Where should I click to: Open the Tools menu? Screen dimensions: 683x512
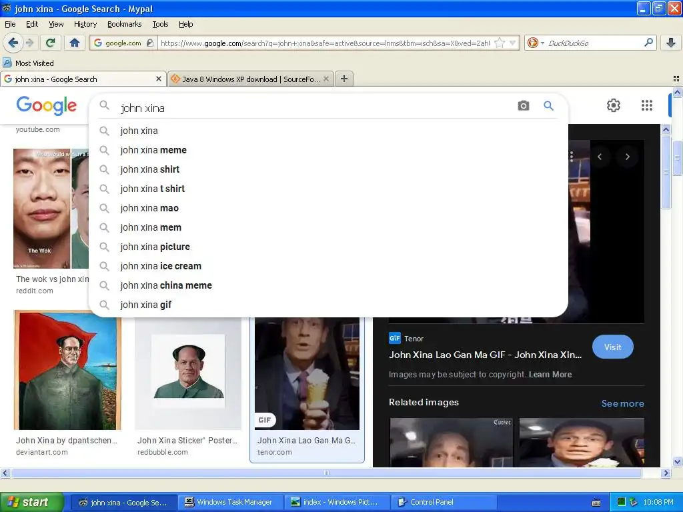pyautogui.click(x=160, y=24)
